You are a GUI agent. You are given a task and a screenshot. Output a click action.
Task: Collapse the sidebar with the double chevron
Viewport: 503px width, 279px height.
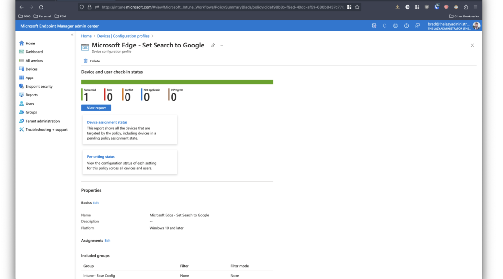pos(72,35)
